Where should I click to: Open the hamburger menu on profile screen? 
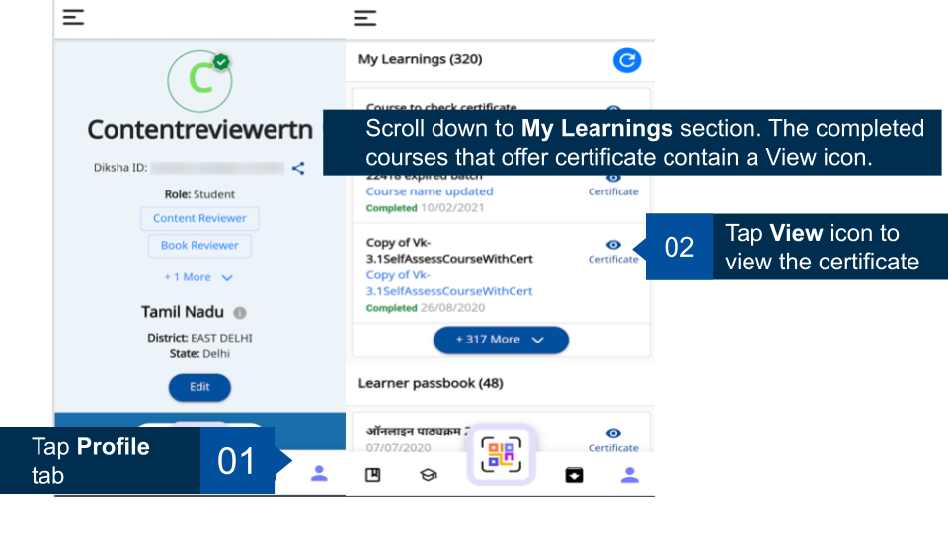pos(73,17)
